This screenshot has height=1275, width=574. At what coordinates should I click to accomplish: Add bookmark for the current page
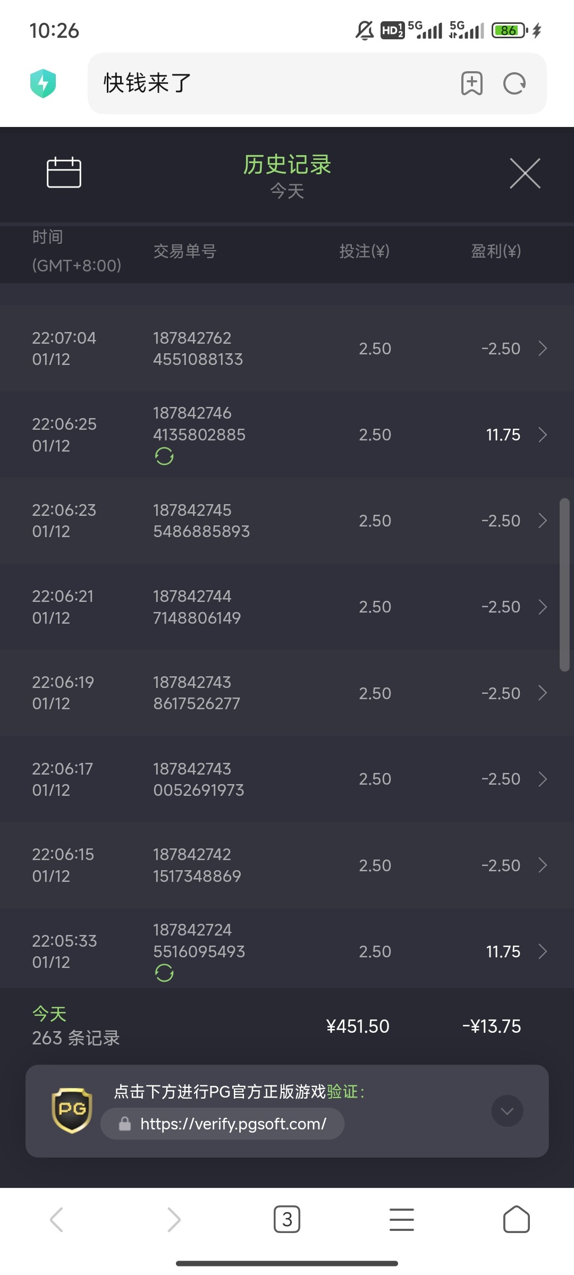point(471,83)
